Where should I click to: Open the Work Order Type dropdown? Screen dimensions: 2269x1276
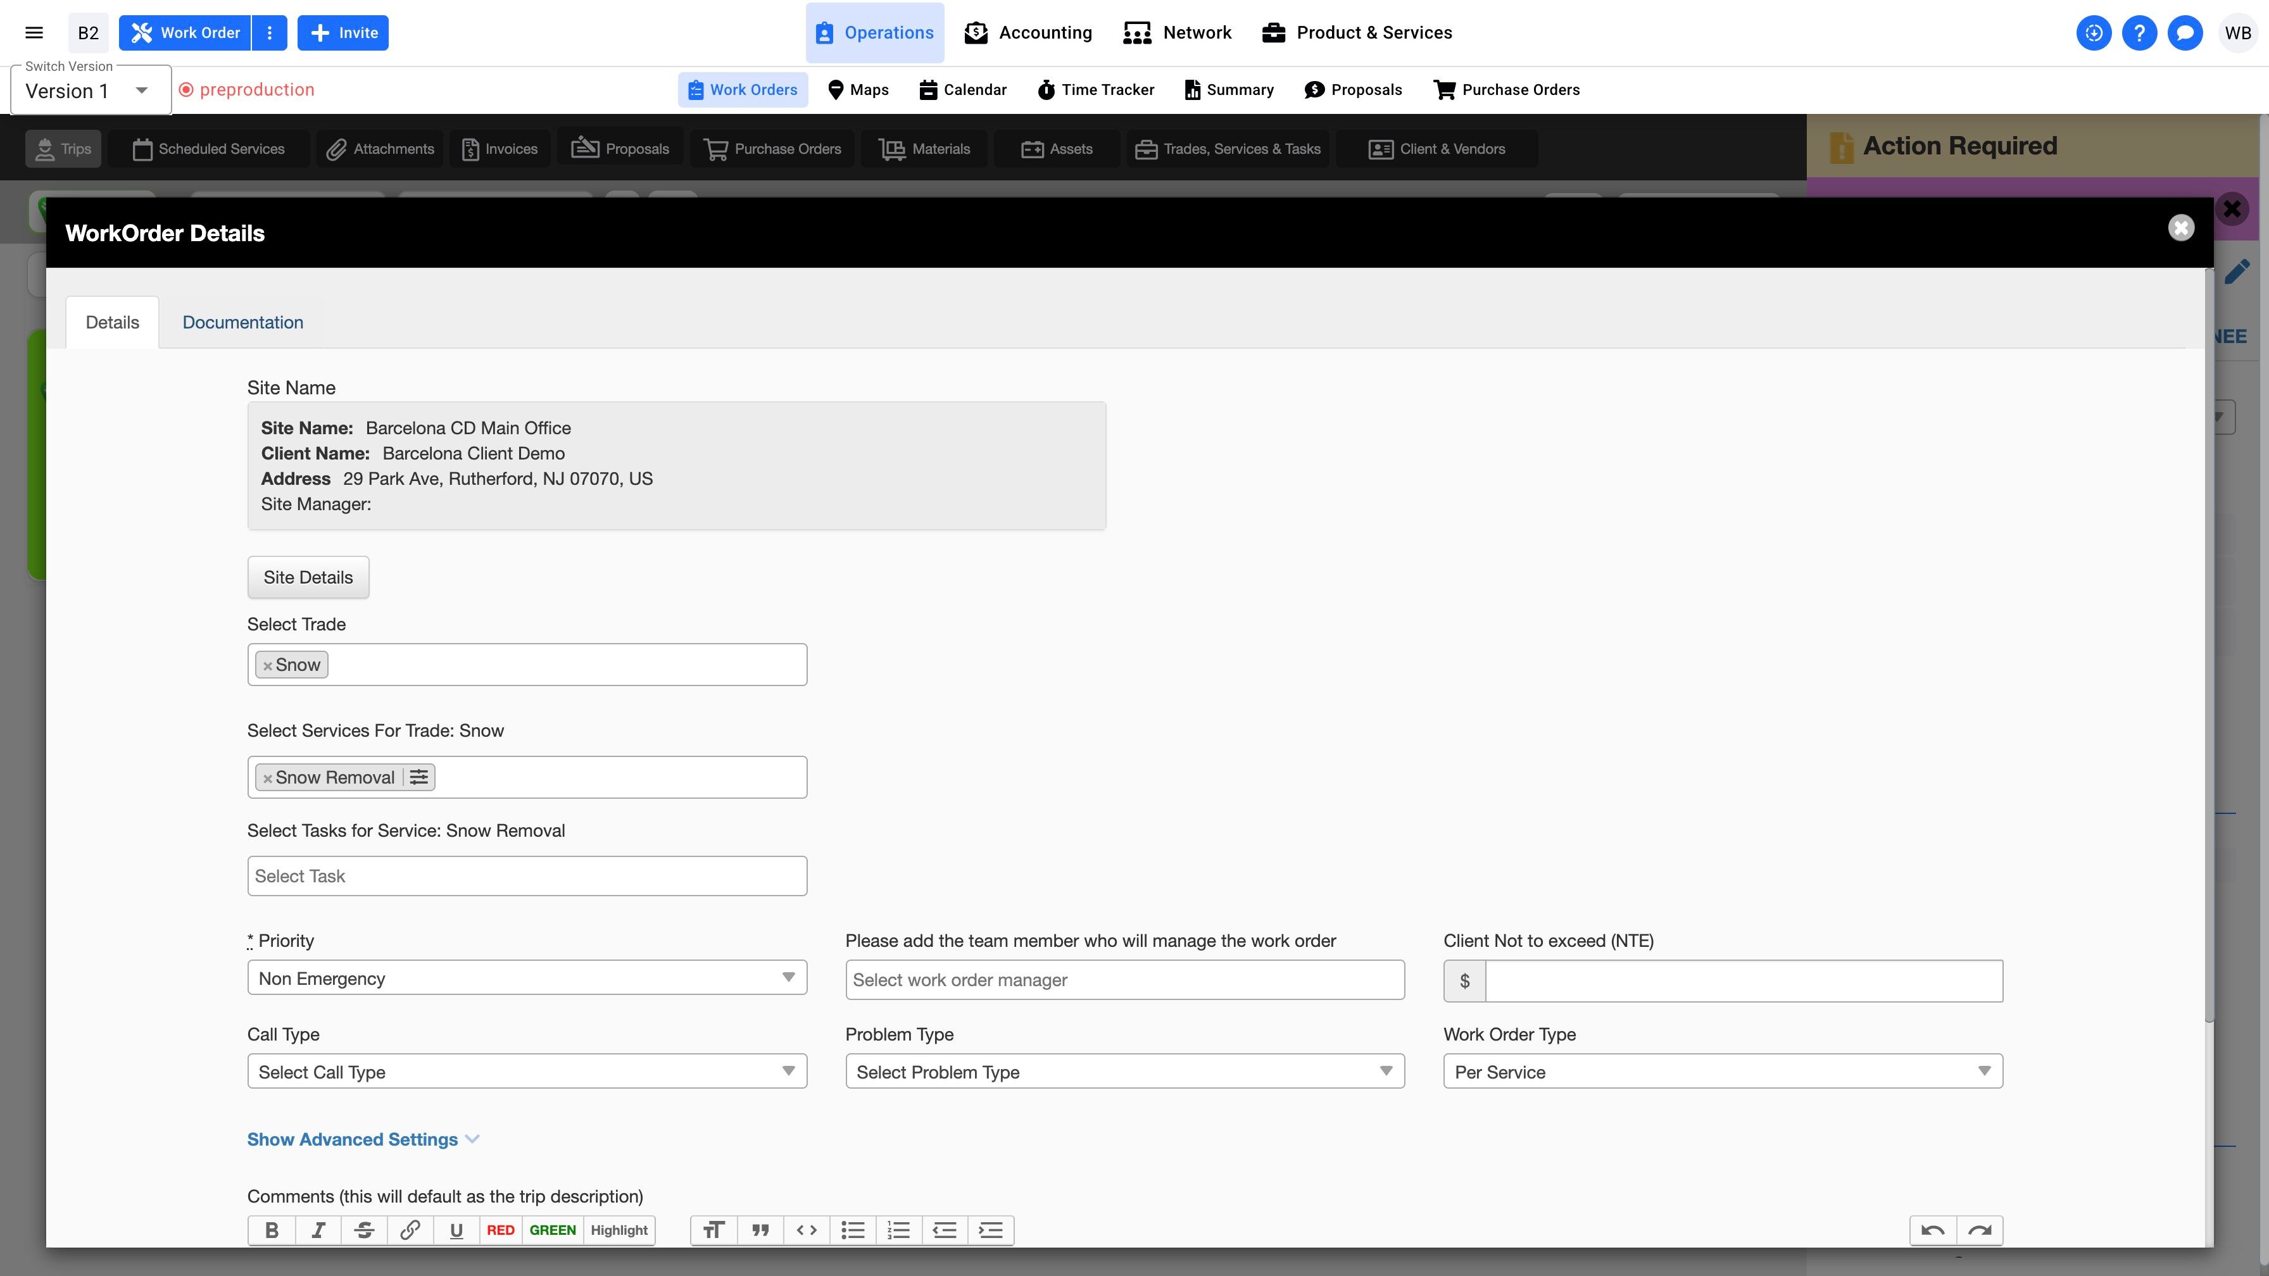pos(1722,1072)
